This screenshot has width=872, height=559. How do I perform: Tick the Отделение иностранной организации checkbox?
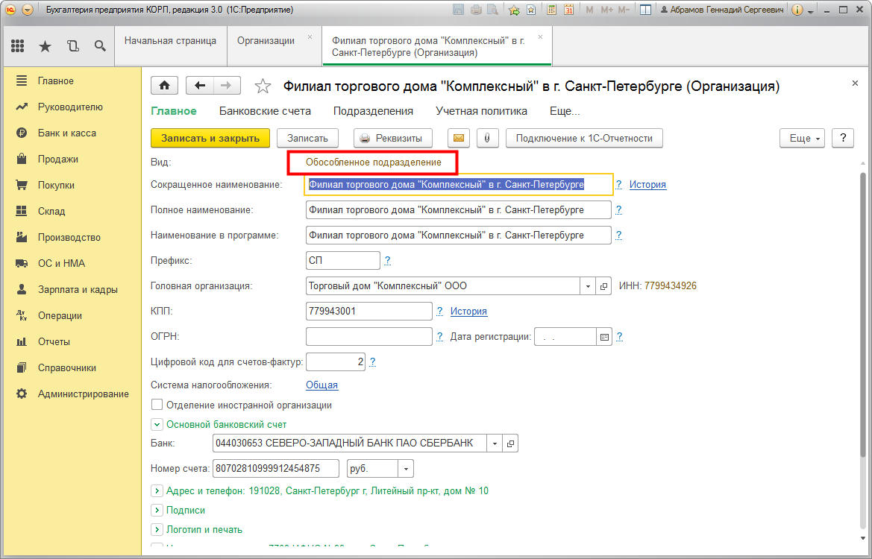tap(157, 405)
